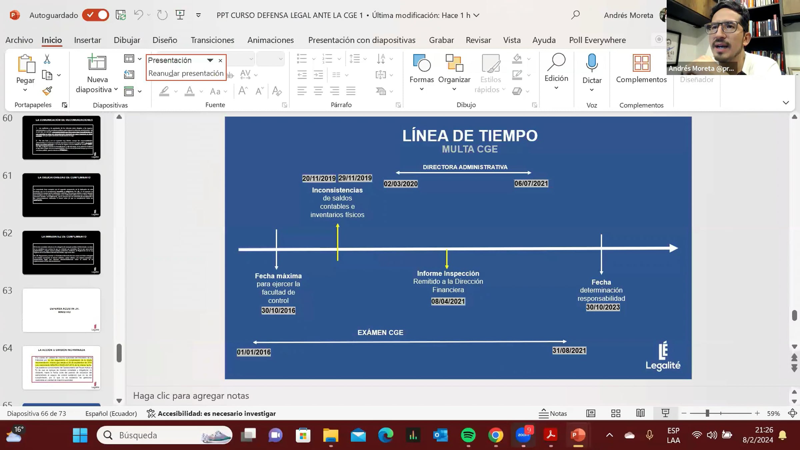This screenshot has height=450, width=800.
Task: Open the Complementos add-ins icon
Action: pyautogui.click(x=641, y=63)
